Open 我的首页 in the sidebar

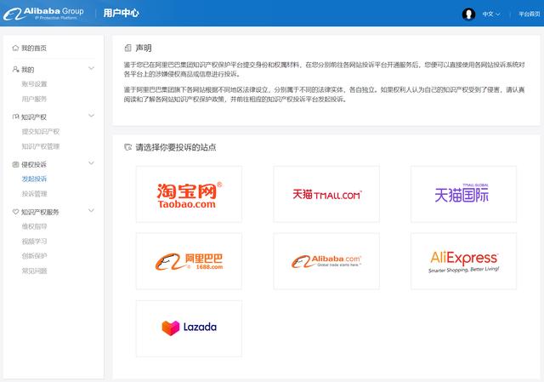pos(34,48)
